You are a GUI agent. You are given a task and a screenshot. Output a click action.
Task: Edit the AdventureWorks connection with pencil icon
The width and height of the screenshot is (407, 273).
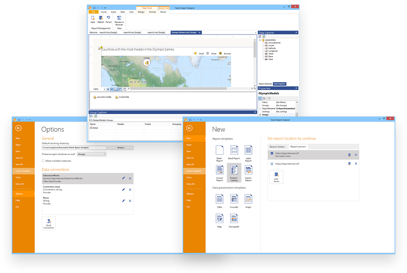point(123,178)
